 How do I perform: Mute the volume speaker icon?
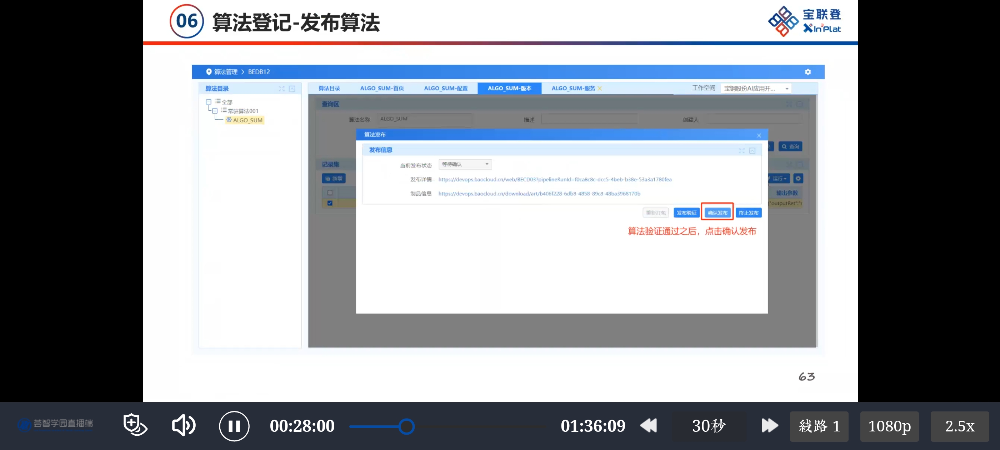click(183, 425)
